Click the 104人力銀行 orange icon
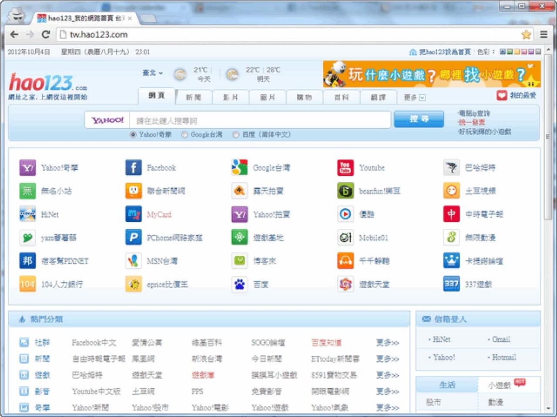The height and width of the screenshot is (417, 557). click(27, 284)
